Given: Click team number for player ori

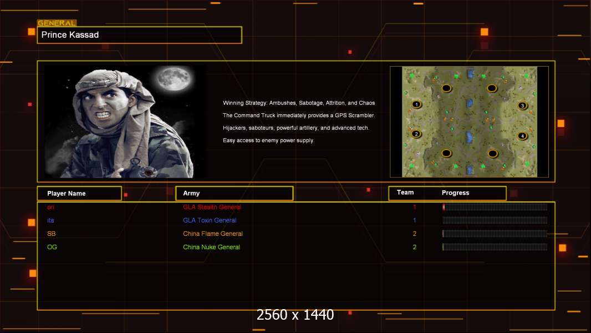Looking at the screenshot, I should click(414, 207).
